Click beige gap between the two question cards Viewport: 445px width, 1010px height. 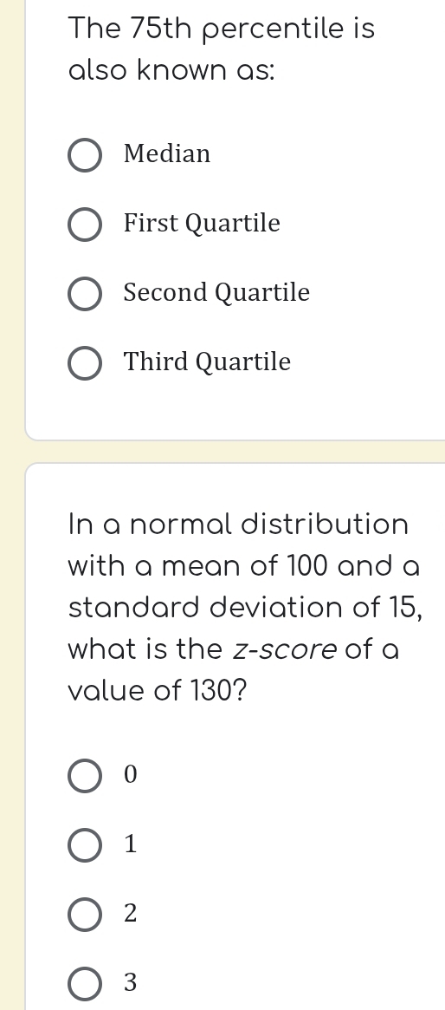235,452
